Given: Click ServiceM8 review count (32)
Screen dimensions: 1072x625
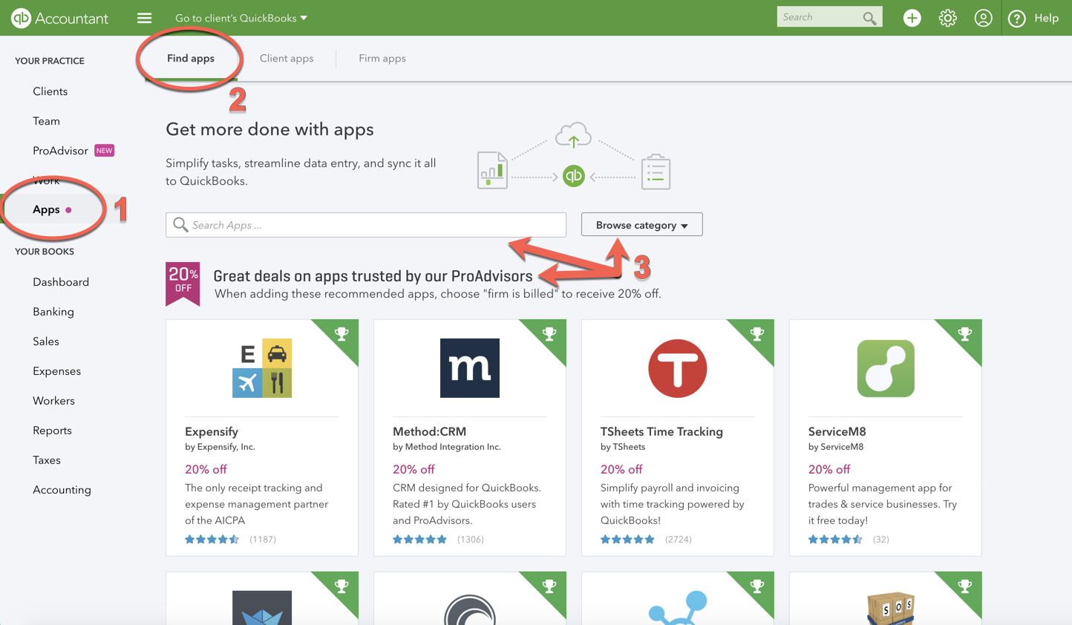Looking at the screenshot, I should click(880, 540).
